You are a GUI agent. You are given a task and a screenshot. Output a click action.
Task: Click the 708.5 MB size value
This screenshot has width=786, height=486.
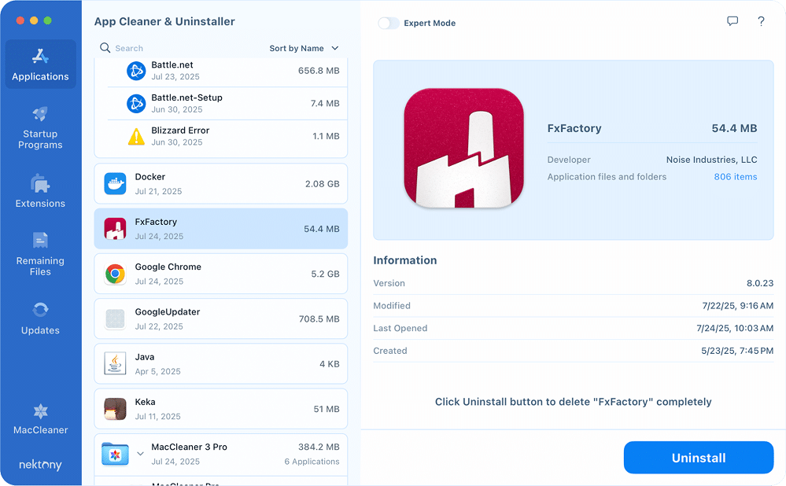pyautogui.click(x=319, y=319)
